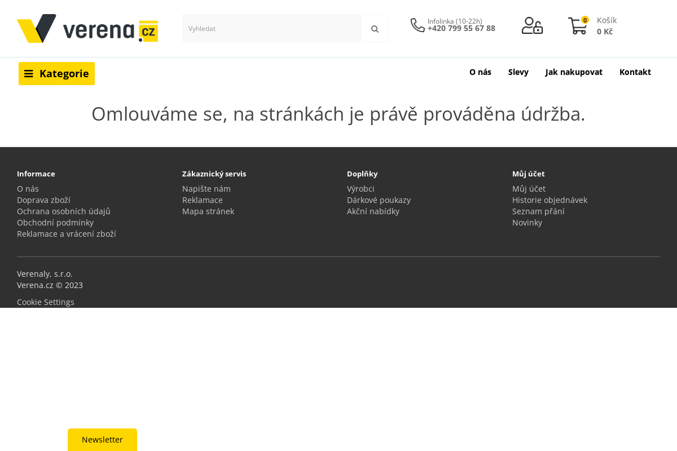Go to the Slevy page

pyautogui.click(x=518, y=72)
